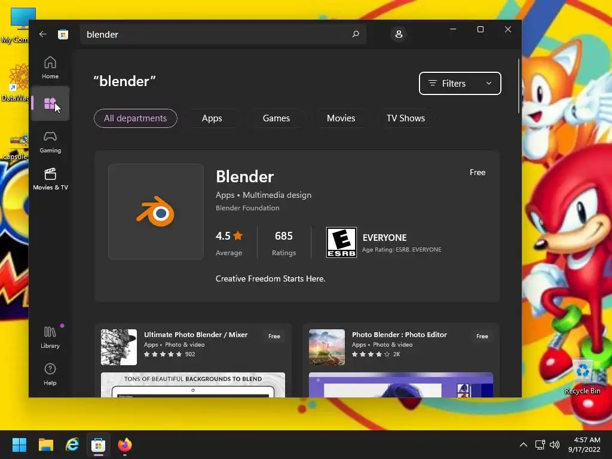The height and width of the screenshot is (459, 612).
Task: Open the volume tray icon
Action: (555, 445)
